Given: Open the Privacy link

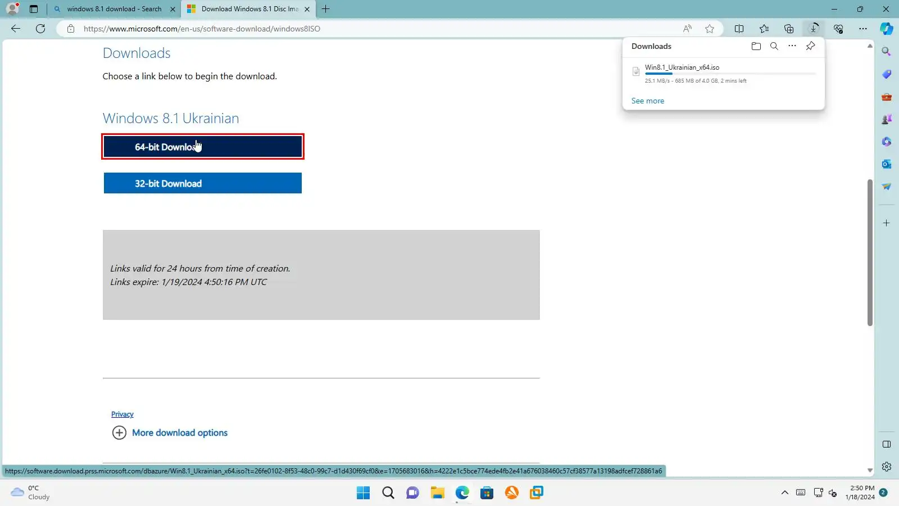Looking at the screenshot, I should pos(122,414).
